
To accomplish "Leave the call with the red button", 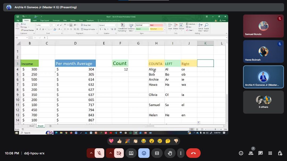I will (193, 153).
